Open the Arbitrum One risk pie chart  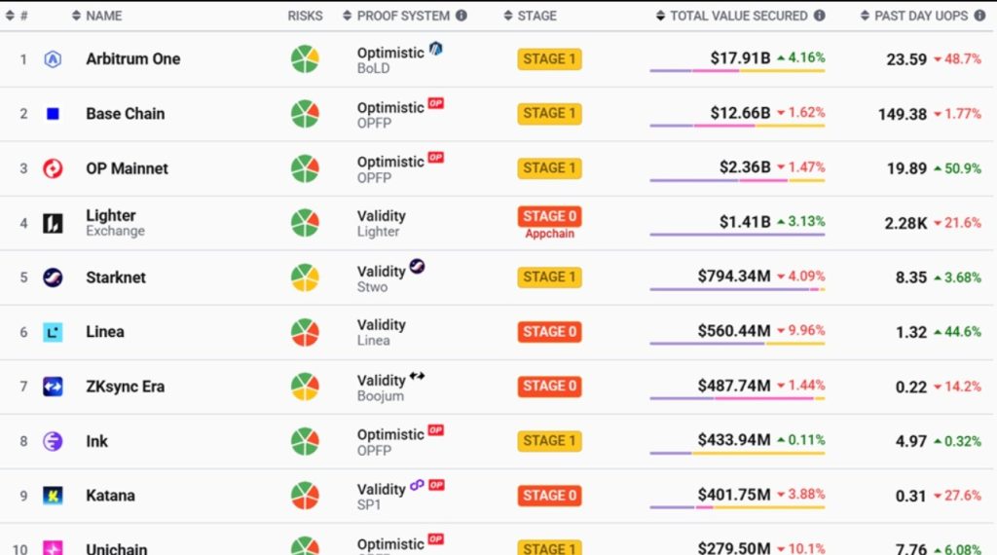pyautogui.click(x=305, y=59)
